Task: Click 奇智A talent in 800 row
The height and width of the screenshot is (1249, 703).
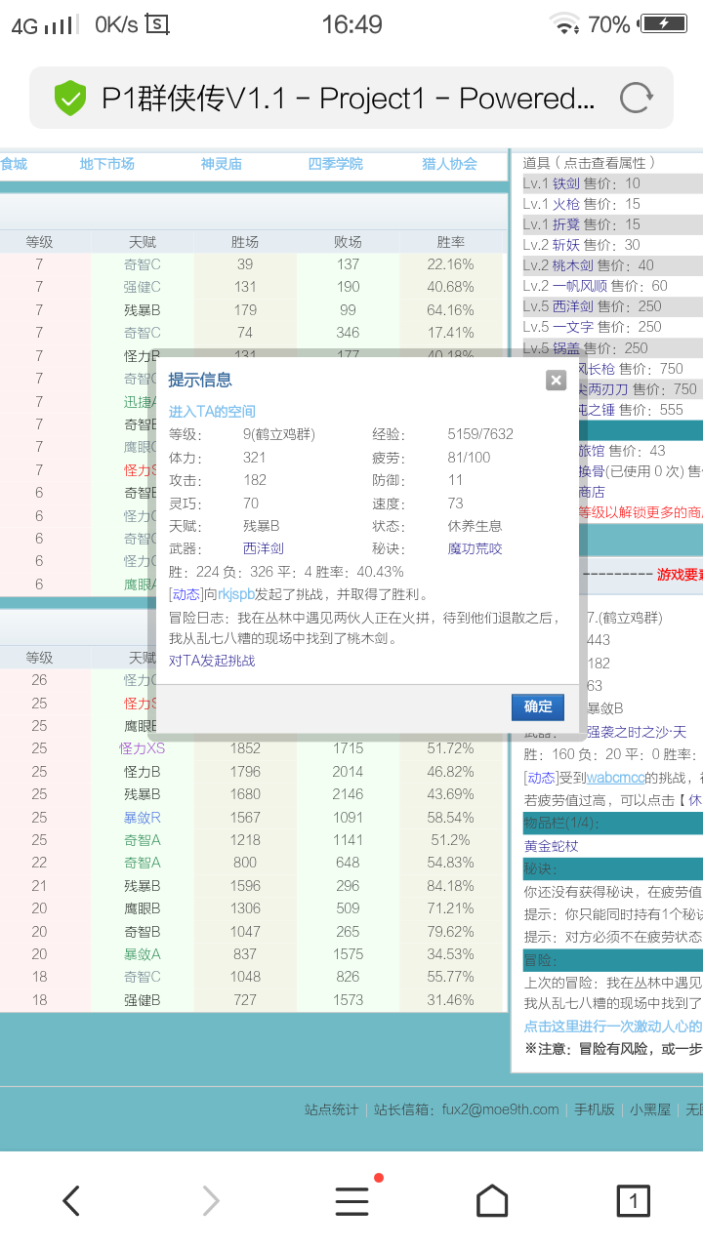Action: tap(143, 863)
